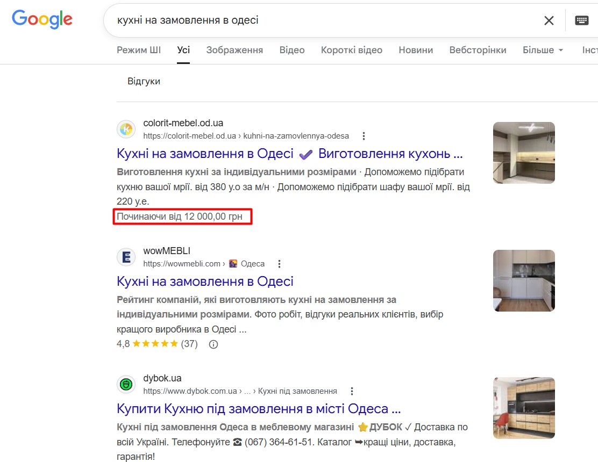The image size is (598, 462).
Task: Open the Google logo homepage link
Action: point(42,19)
